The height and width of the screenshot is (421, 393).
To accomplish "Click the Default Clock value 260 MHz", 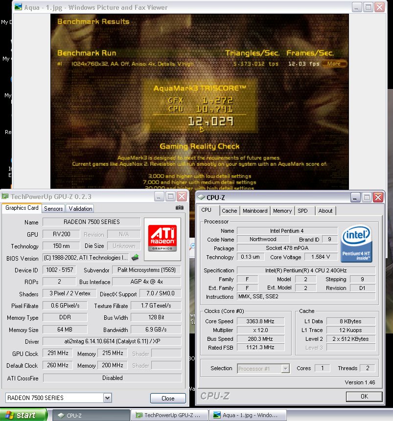I will (x=58, y=365).
